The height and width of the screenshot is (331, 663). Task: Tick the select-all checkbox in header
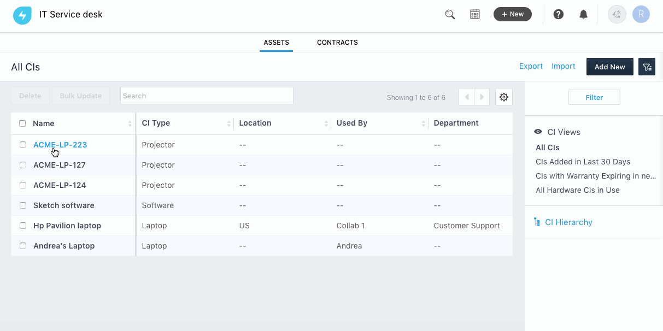pos(22,123)
